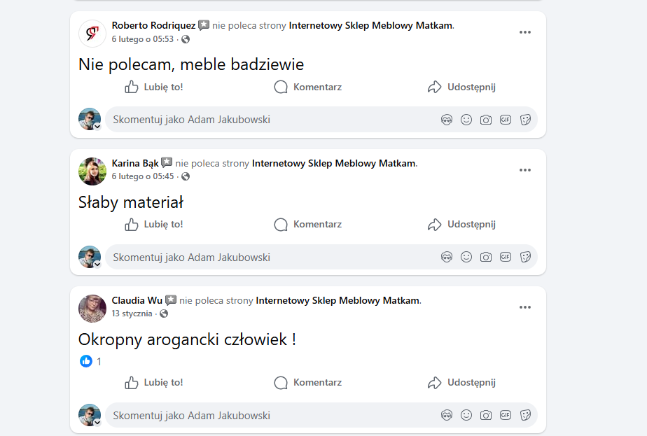Share Karina's review via Udostępnij

click(462, 224)
